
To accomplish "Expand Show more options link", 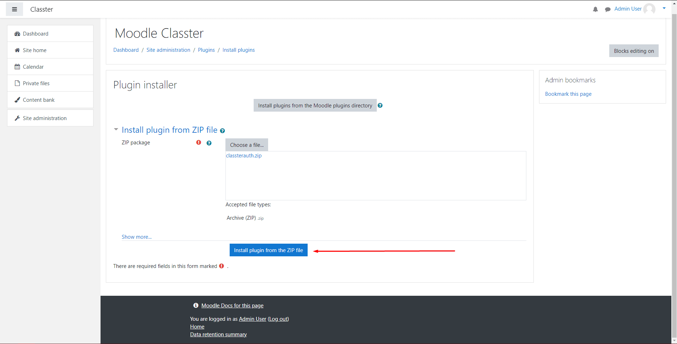I will (x=137, y=237).
